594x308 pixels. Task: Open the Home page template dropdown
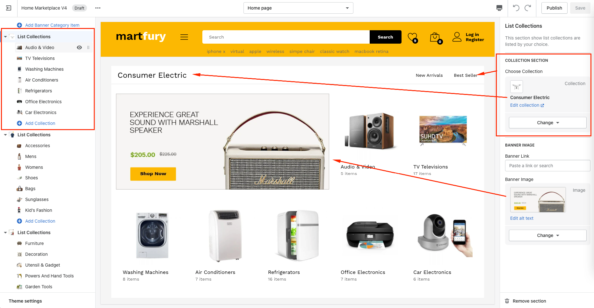pos(298,8)
